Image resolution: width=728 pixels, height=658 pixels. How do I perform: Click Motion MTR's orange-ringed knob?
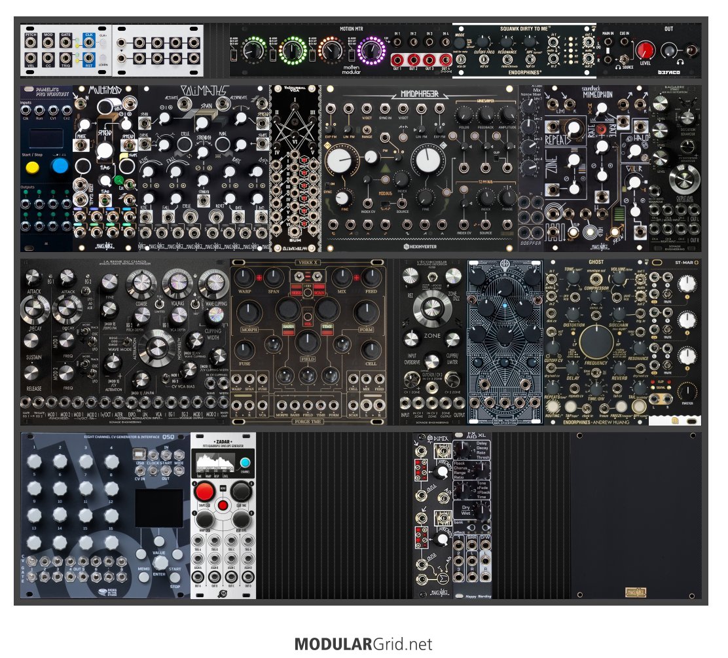332,50
